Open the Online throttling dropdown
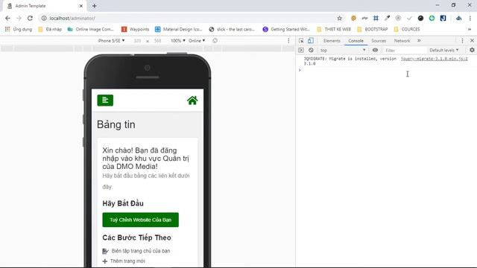The image size is (477, 268). tap(197, 40)
